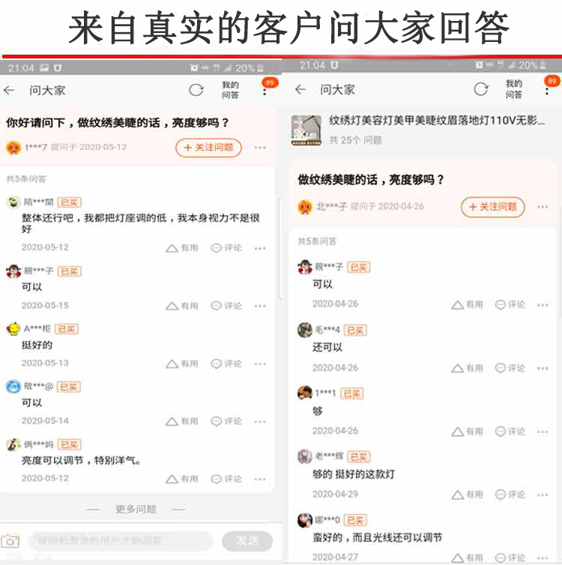This screenshot has width=562, height=565.
Task: Mark 老***辉's answer as useful
Action: click(467, 495)
